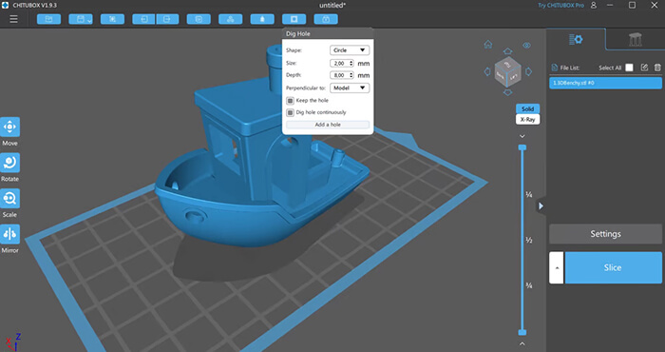Switch to X-Ray view mode
This screenshot has height=352, width=665.
click(527, 119)
